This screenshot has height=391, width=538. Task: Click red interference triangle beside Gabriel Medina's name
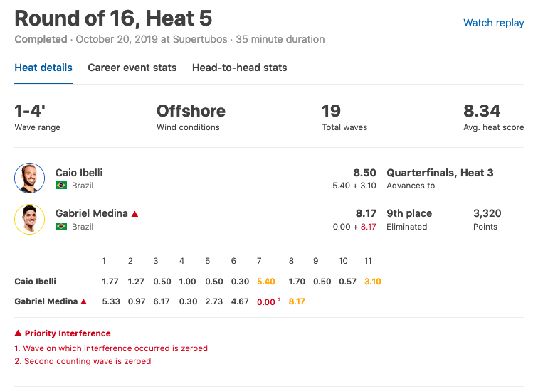[134, 214]
